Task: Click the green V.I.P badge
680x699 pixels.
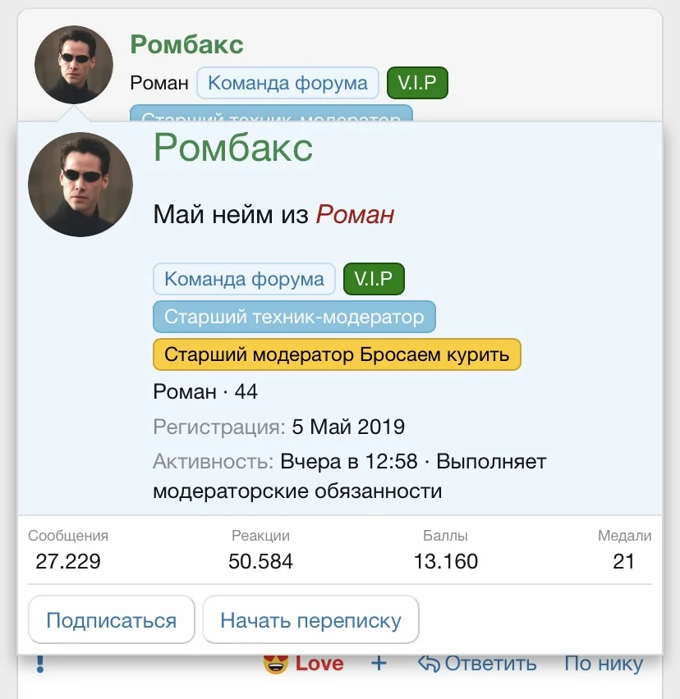Action: tap(373, 279)
